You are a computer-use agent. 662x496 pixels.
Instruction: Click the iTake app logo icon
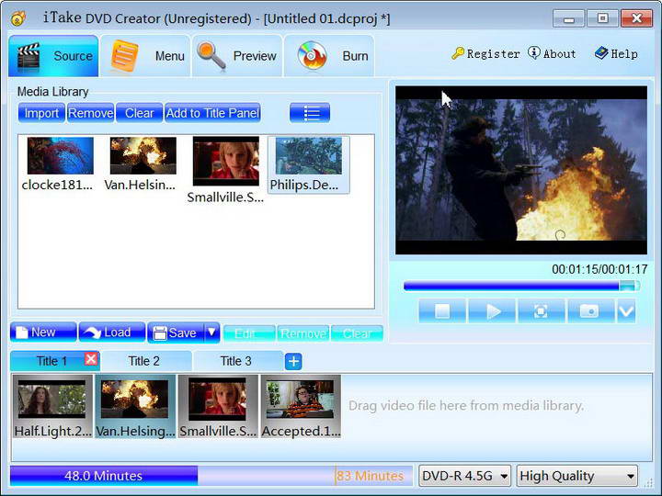[x=18, y=18]
